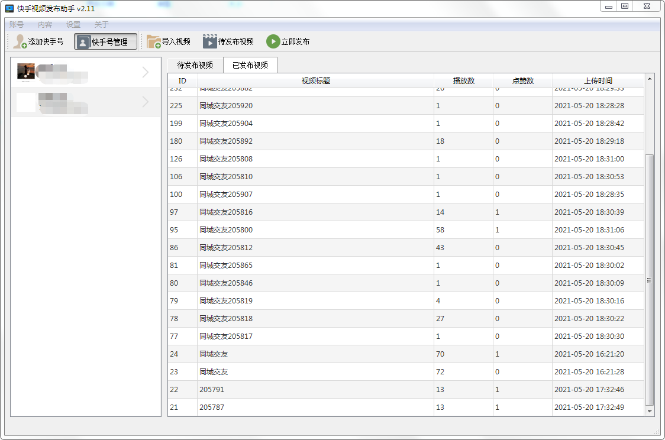Open the 待发布视频 toolbar clapperboard icon
Viewport: 665px width, 440px height.
coord(209,41)
